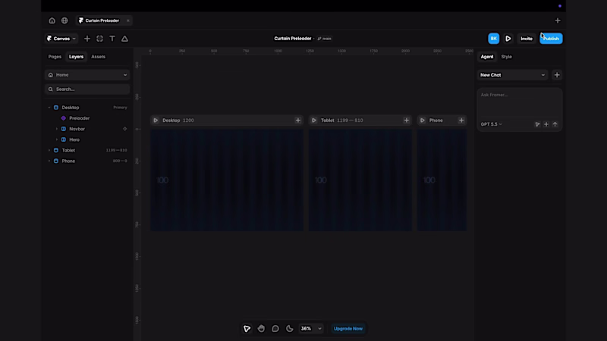Open the Canvas mode dropdown
This screenshot has width=607, height=341.
point(61,39)
